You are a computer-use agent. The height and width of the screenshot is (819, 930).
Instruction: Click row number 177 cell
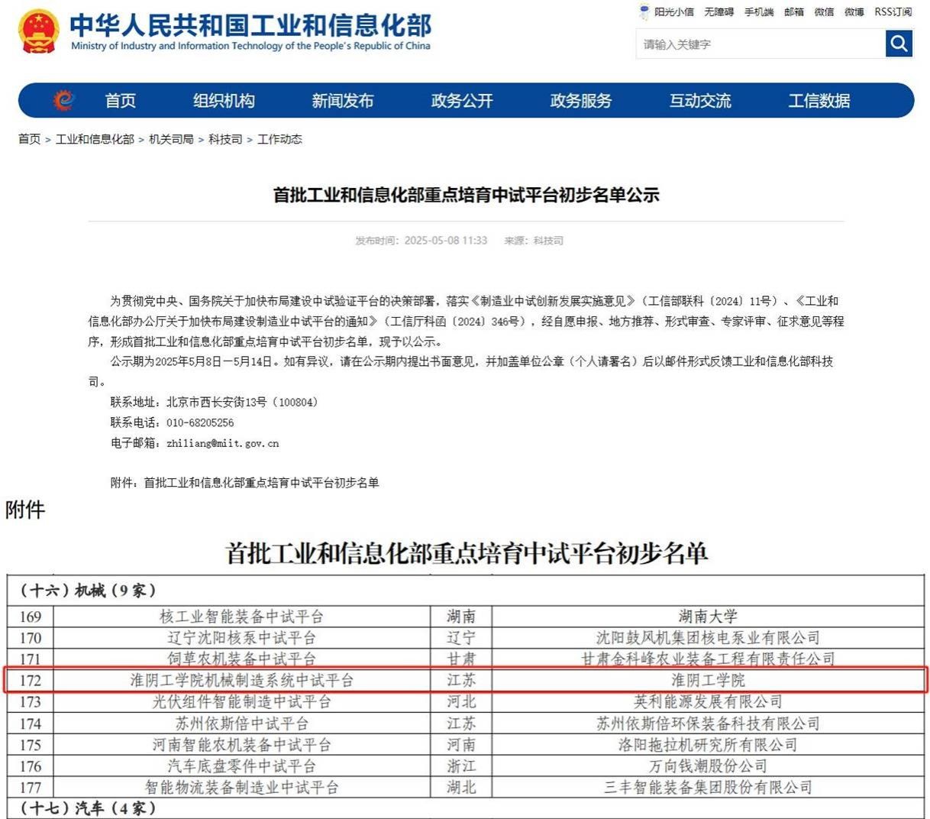click(x=30, y=787)
